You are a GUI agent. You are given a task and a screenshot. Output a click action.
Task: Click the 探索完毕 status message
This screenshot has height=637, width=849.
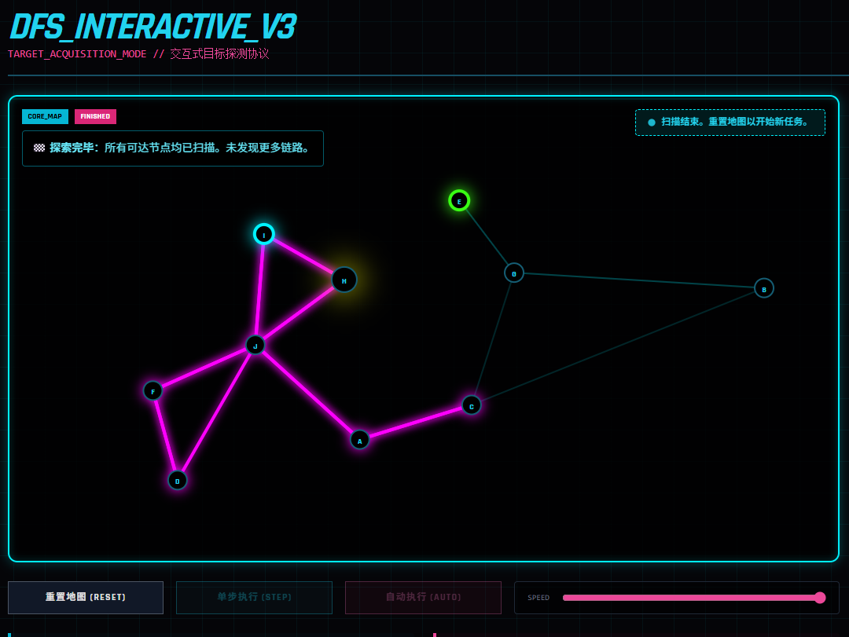[173, 148]
